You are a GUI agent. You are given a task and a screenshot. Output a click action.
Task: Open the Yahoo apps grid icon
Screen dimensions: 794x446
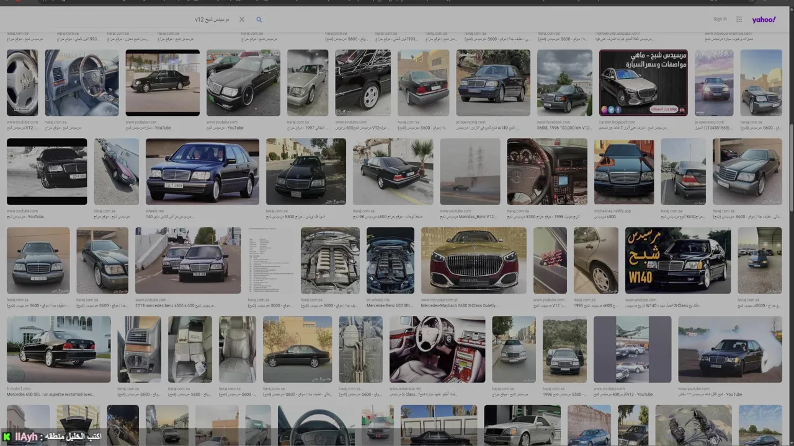pyautogui.click(x=739, y=19)
